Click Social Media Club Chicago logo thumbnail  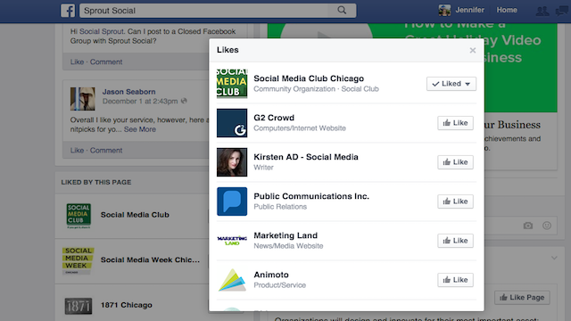[232, 84]
